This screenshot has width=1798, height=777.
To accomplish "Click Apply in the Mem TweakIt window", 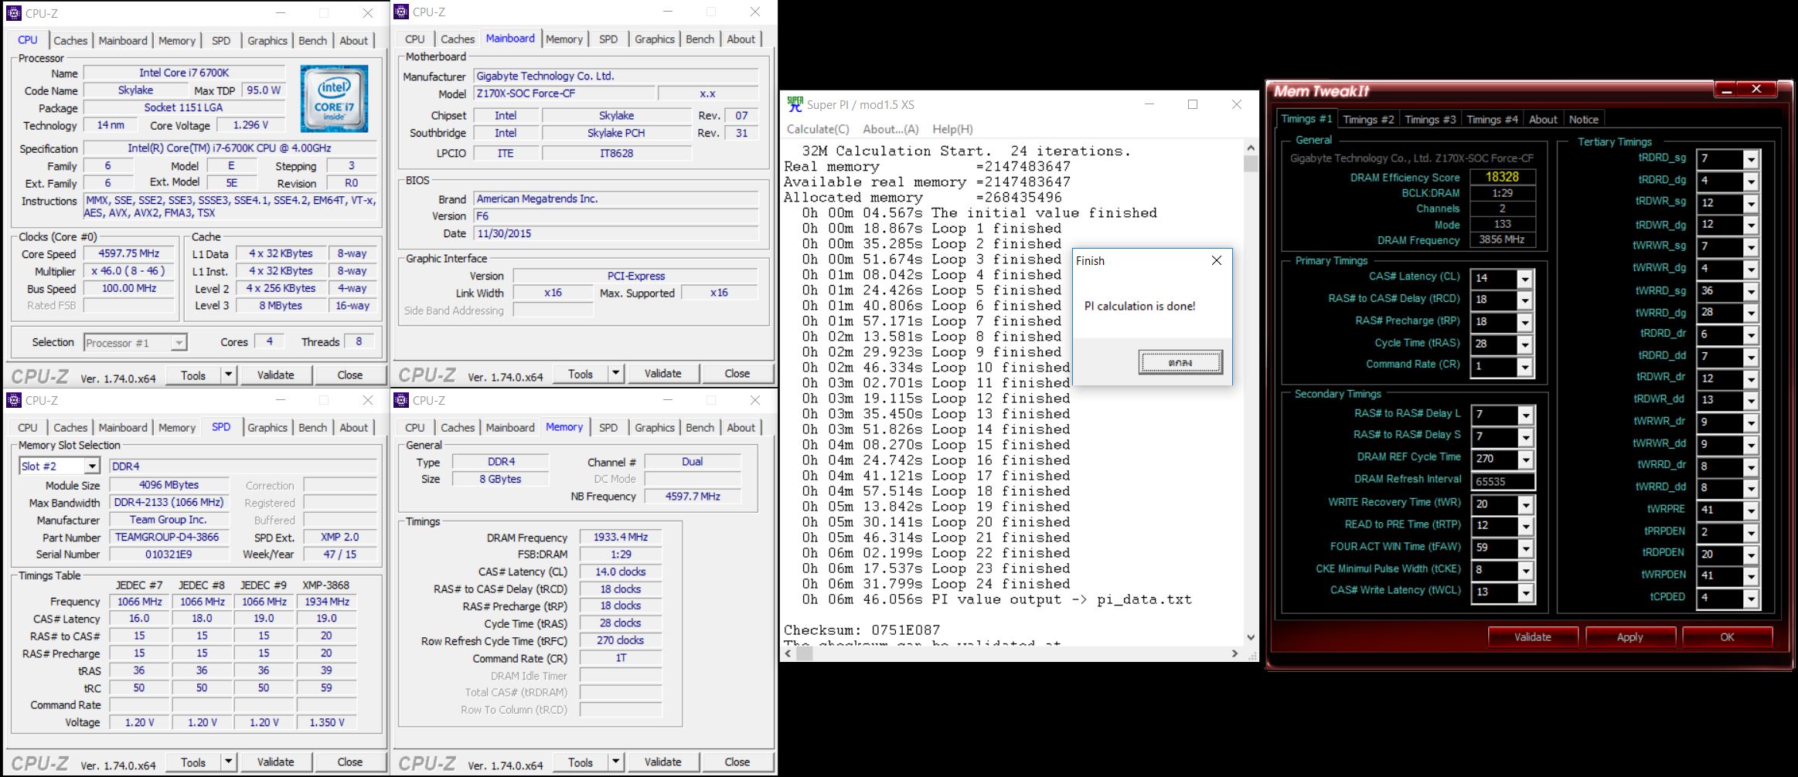I will click(1629, 637).
